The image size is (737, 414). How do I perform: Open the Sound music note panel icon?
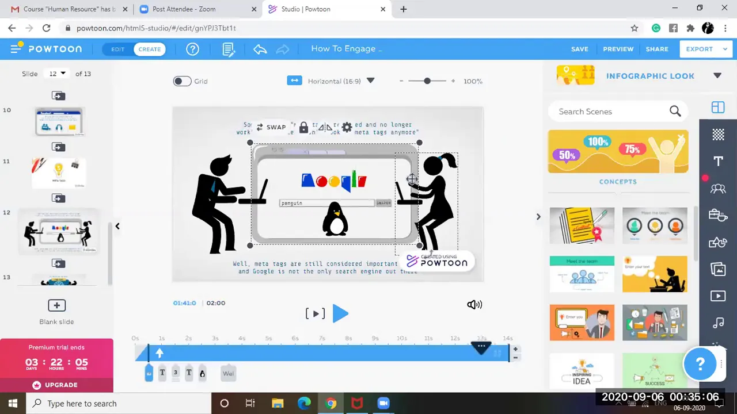coord(718,323)
